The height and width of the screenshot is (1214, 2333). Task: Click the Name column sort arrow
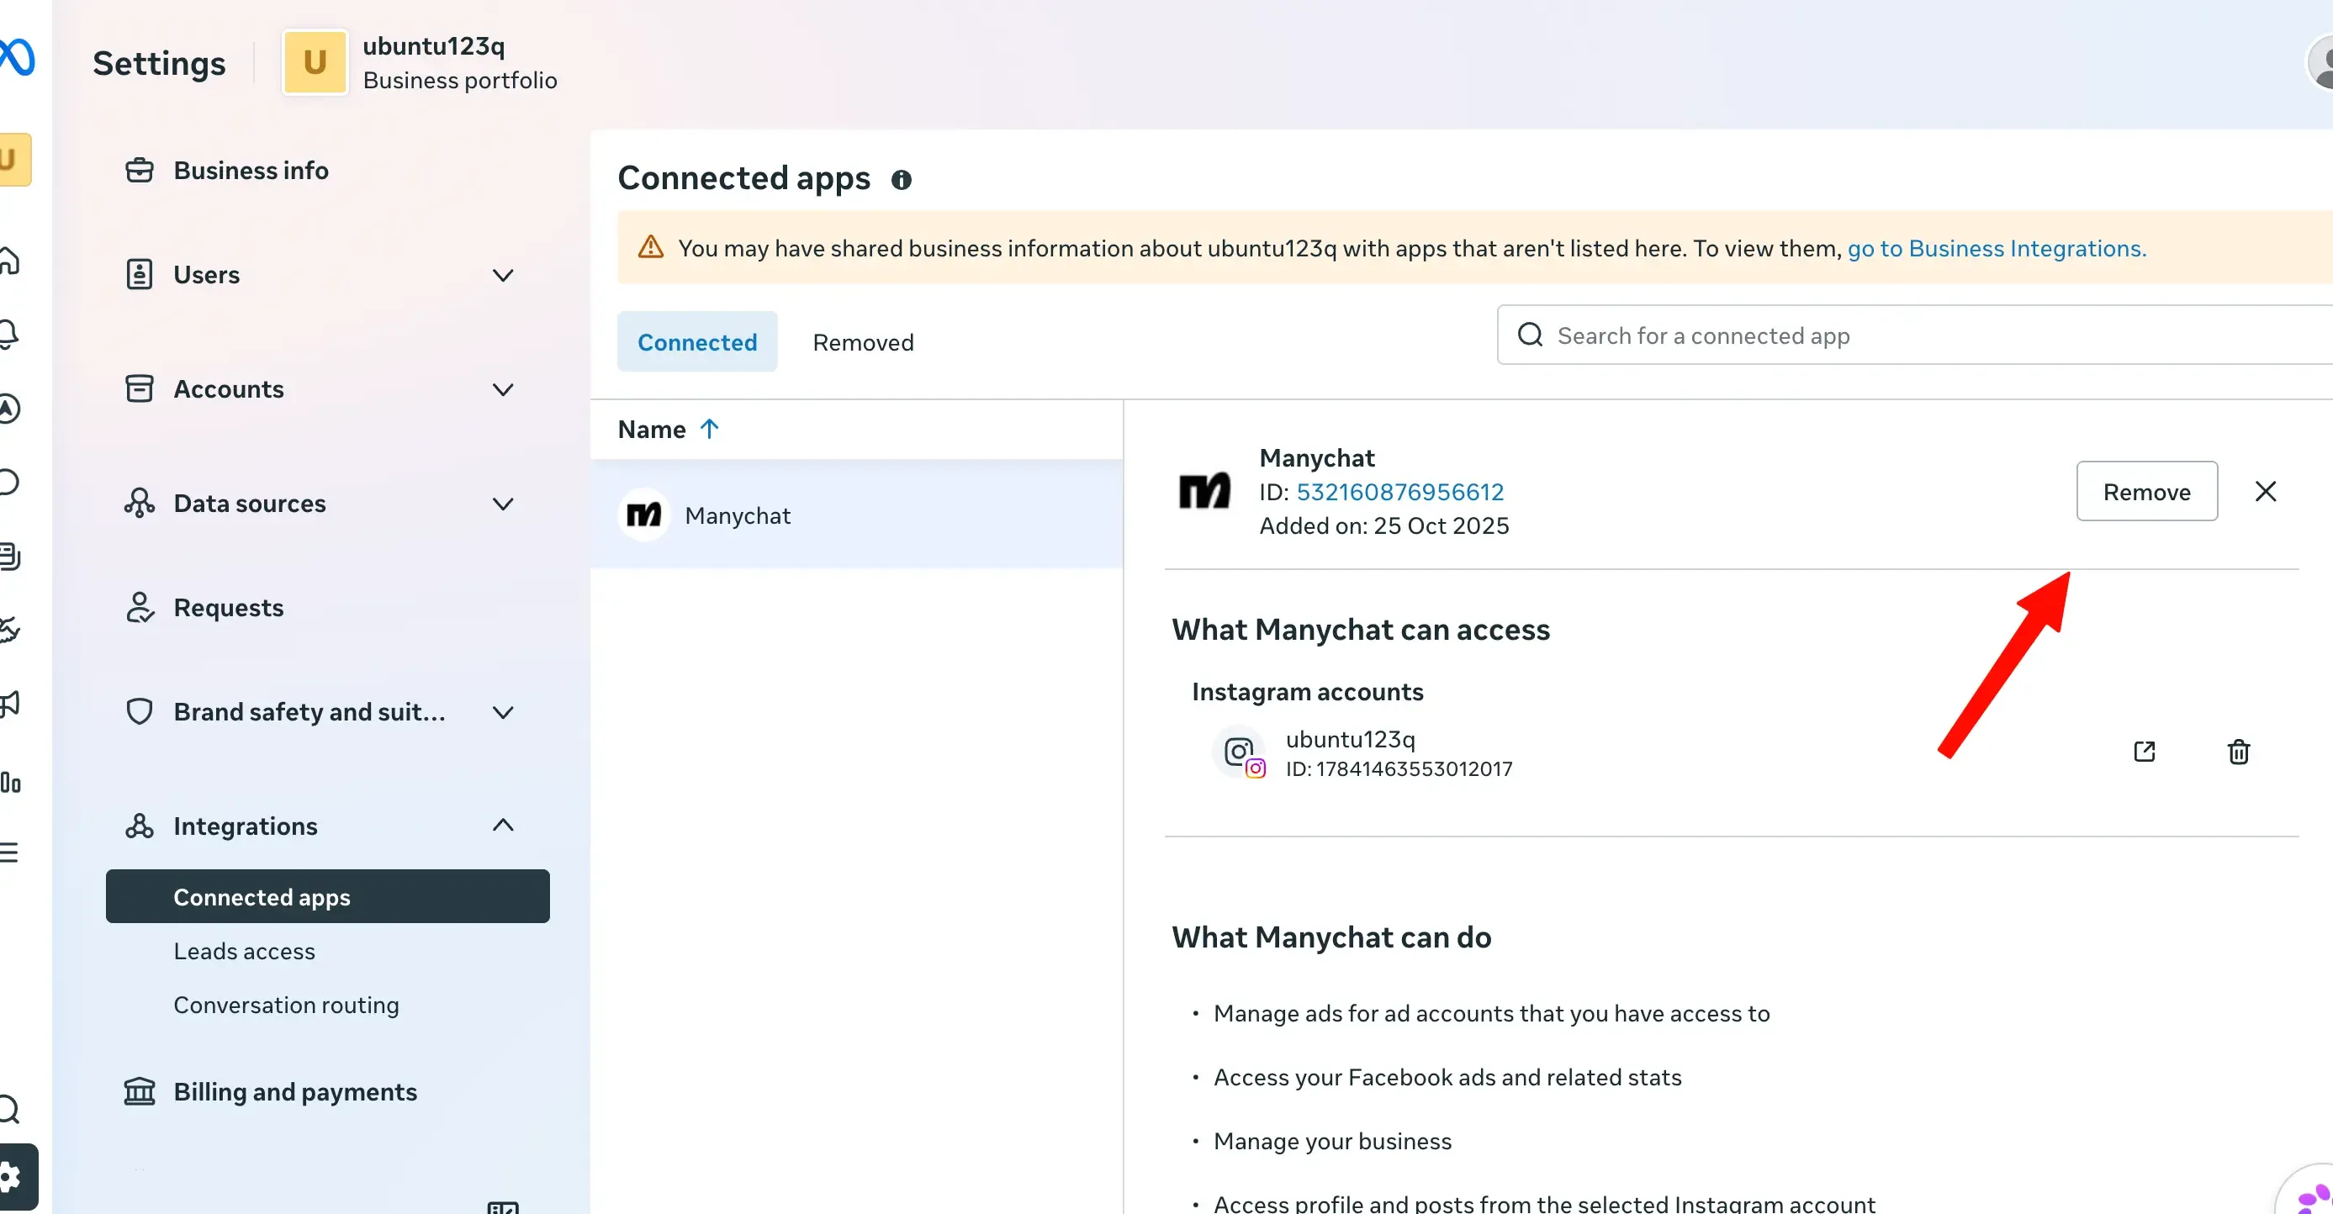point(709,428)
